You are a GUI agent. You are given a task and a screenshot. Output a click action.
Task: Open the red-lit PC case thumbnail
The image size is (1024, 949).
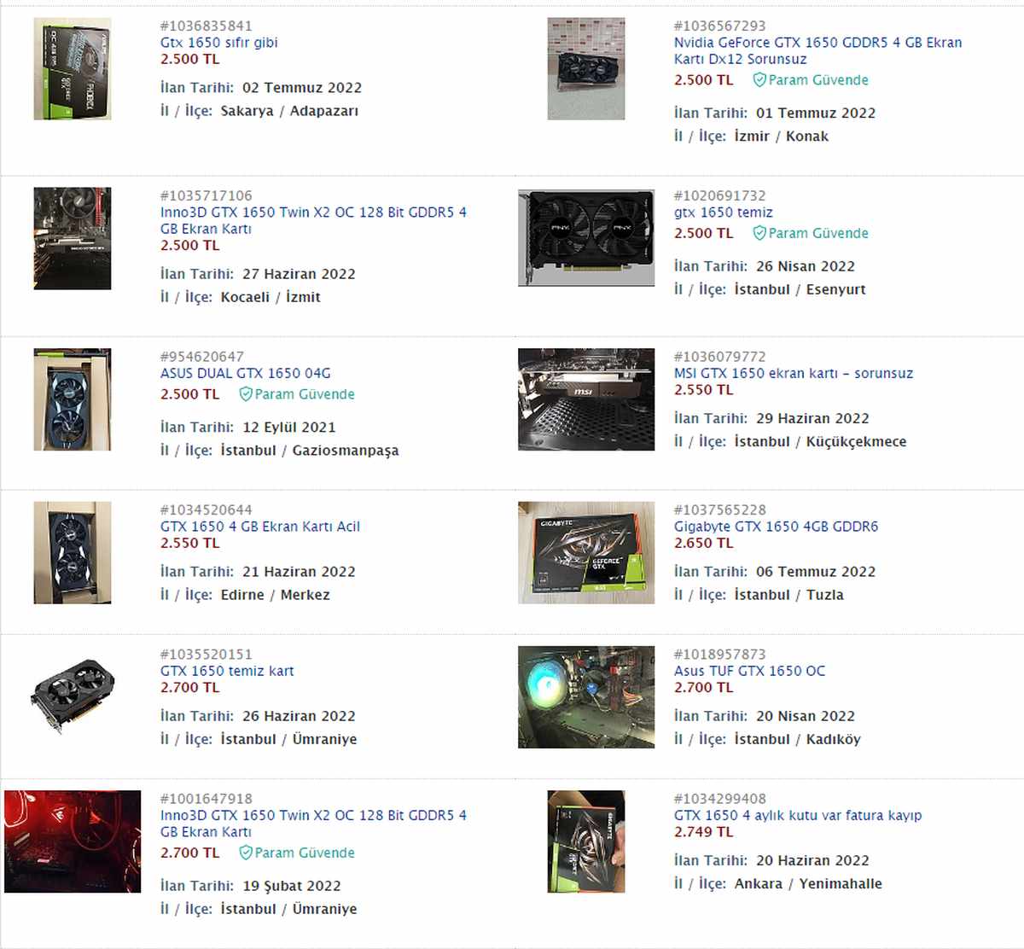coord(73,841)
